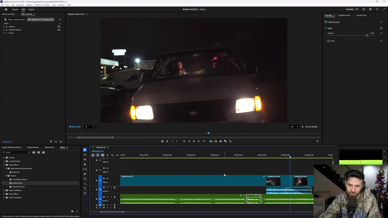Step back one frame in Program monitor
Viewport: 388px width, 218px height.
(189, 141)
